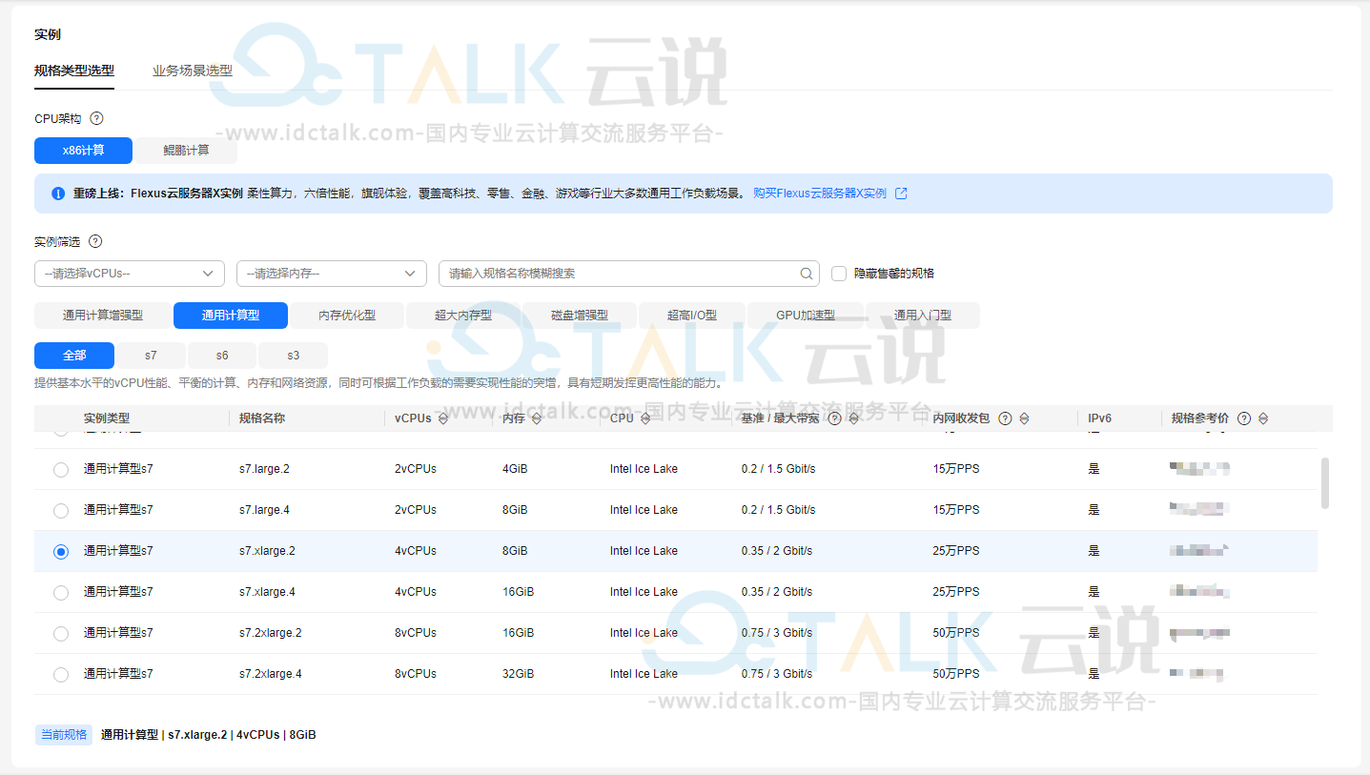The image size is (1370, 775).
Task: Sort by 基准/最大带宽 column icon
Action: (853, 418)
